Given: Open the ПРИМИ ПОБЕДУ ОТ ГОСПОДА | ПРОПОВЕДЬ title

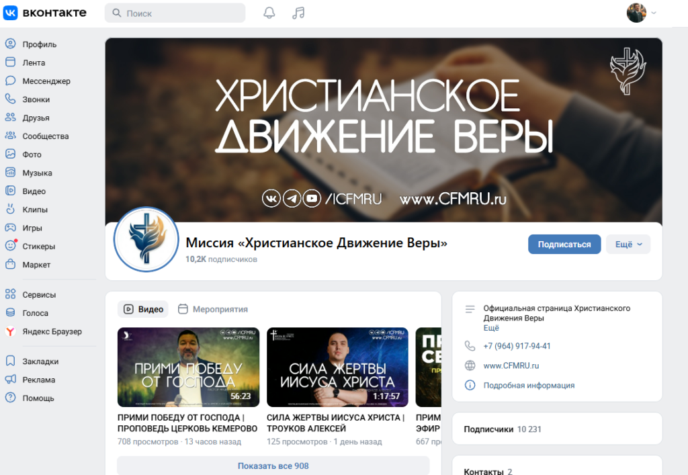Looking at the screenshot, I should pos(187,423).
